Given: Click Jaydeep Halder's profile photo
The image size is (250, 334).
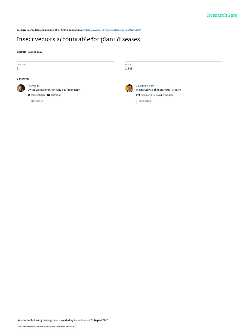Looking at the screenshot, I should pyautogui.click(x=129, y=88).
